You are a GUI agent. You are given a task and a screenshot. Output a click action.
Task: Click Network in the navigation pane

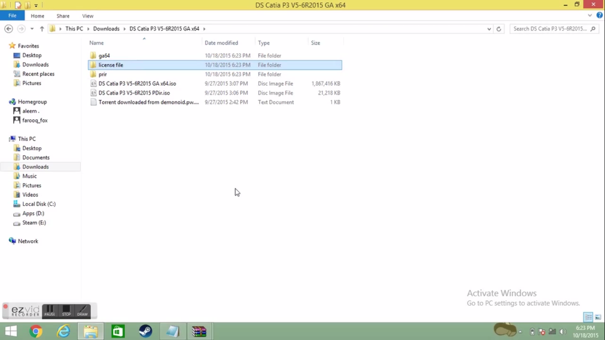(28, 241)
